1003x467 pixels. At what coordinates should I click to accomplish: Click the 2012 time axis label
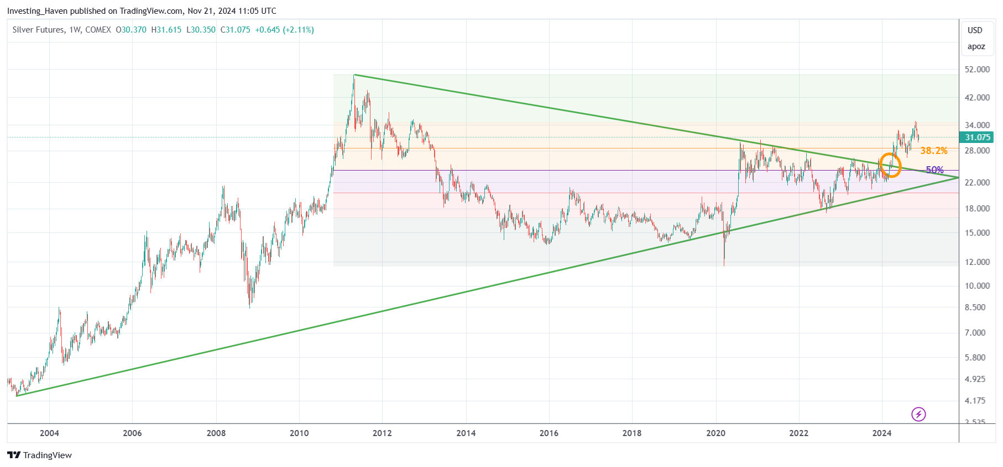pyautogui.click(x=382, y=433)
